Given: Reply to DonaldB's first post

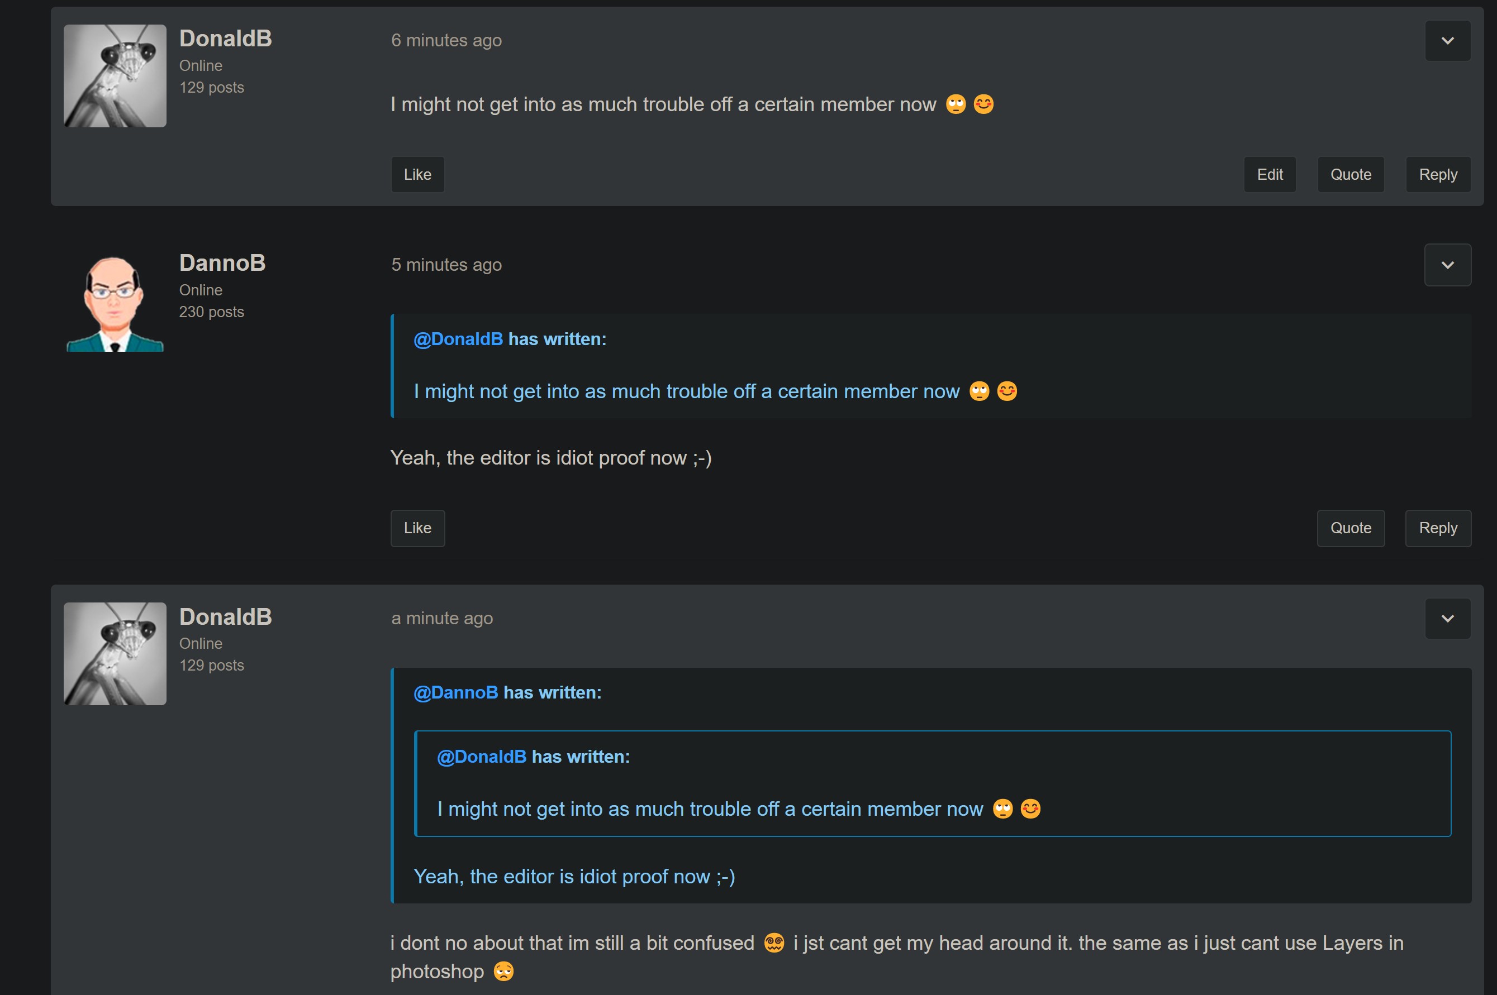Looking at the screenshot, I should tap(1437, 175).
